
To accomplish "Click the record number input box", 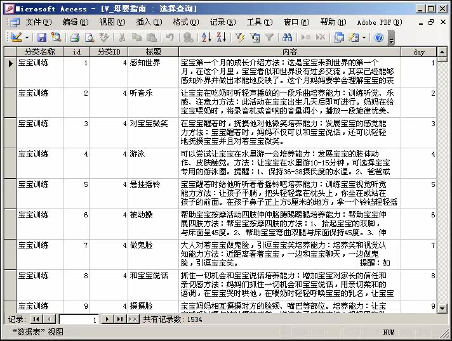I will click(x=79, y=319).
